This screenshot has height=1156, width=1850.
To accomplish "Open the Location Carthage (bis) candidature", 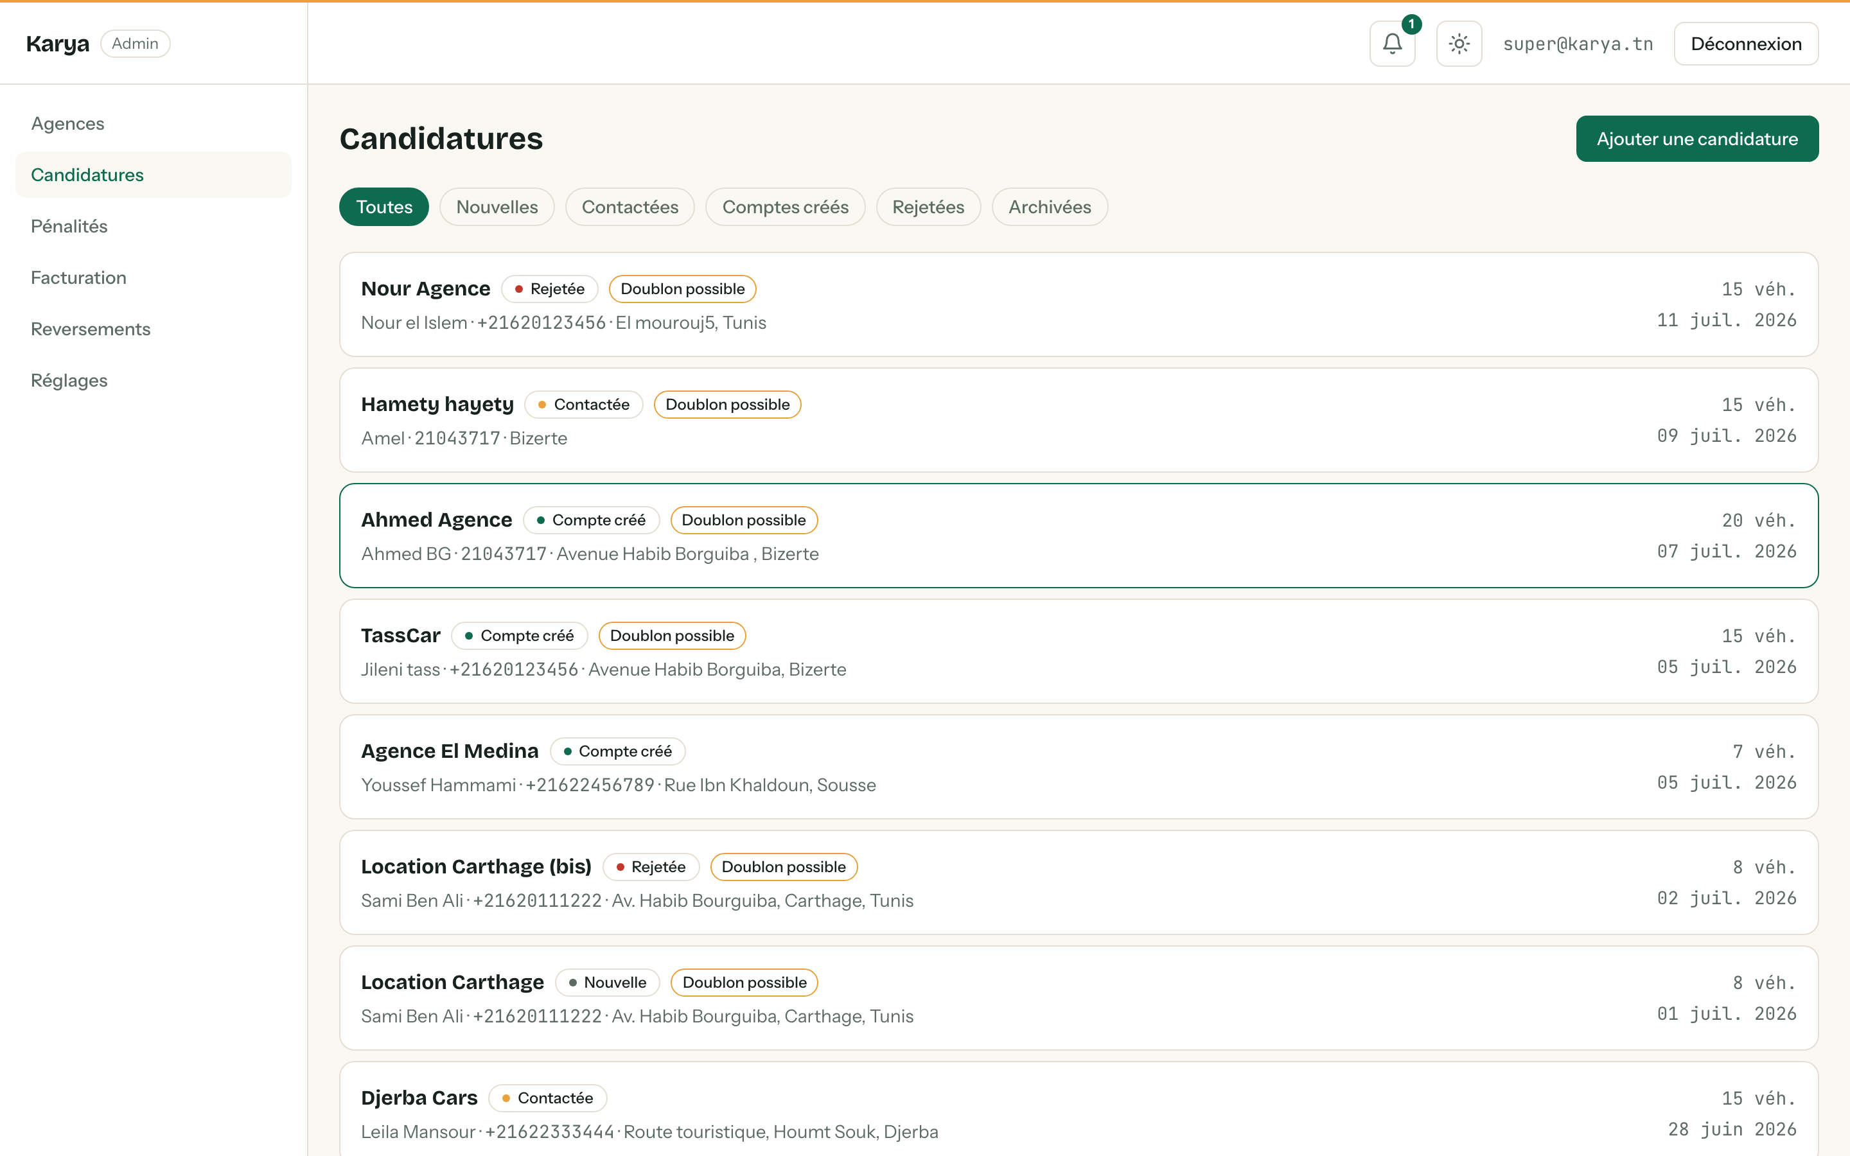I will [x=1079, y=882].
